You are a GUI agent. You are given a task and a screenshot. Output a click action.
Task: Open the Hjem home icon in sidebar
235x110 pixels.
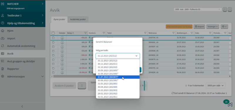3,31
